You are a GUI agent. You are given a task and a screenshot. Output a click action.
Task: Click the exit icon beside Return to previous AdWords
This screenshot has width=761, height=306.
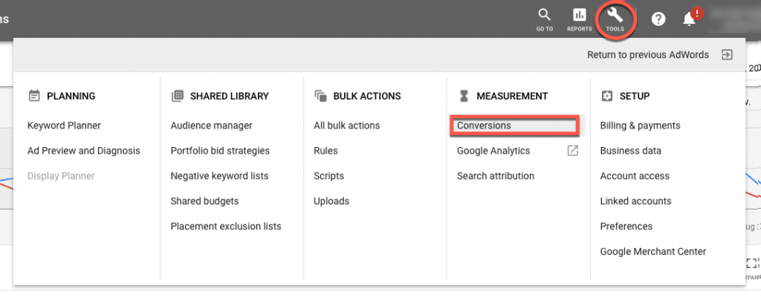[x=727, y=55]
